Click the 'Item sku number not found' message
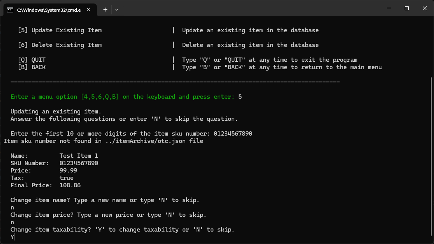The image size is (434, 244). point(103,141)
